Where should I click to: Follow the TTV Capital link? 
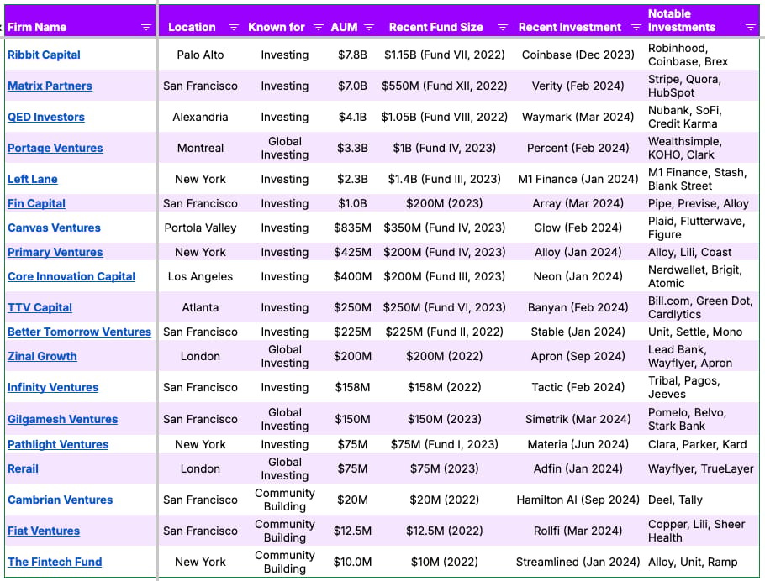pos(40,308)
